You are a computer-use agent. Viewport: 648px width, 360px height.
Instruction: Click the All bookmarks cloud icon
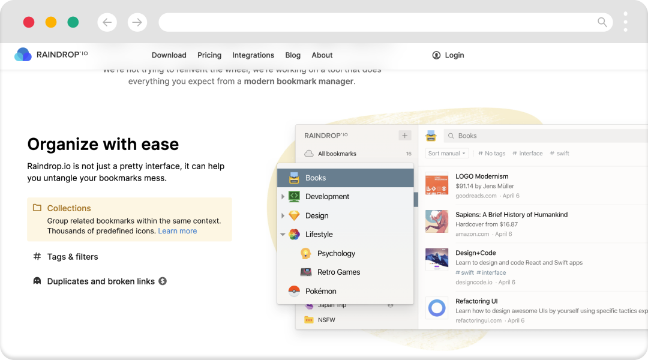309,154
